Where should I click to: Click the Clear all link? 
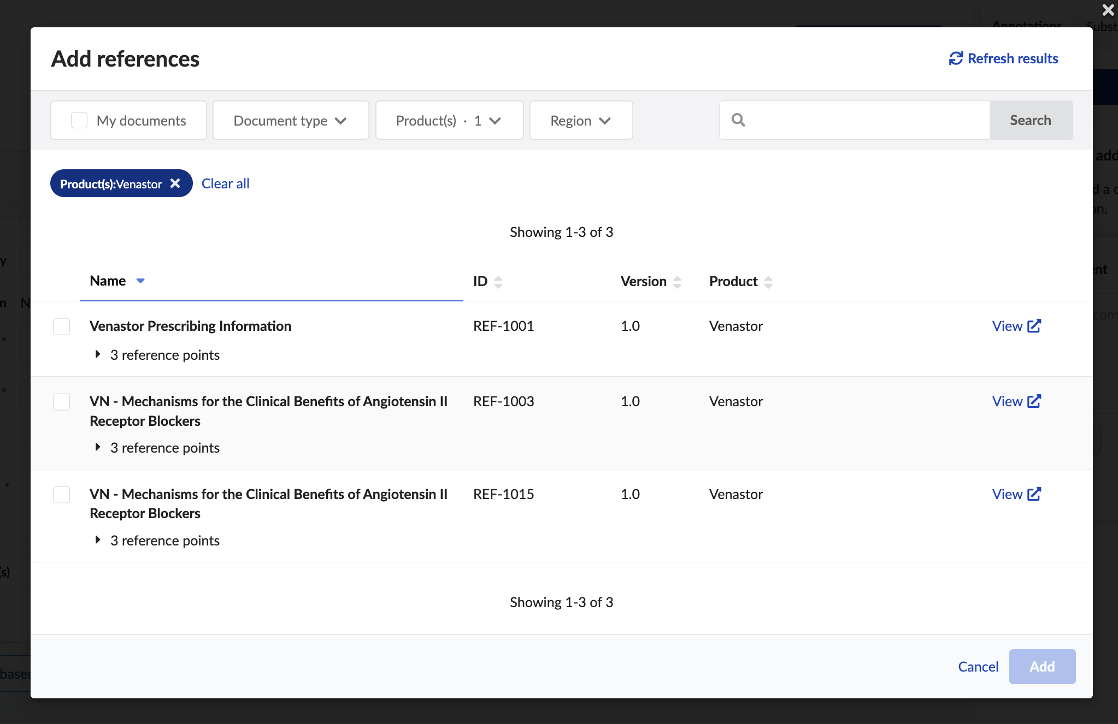pos(225,183)
